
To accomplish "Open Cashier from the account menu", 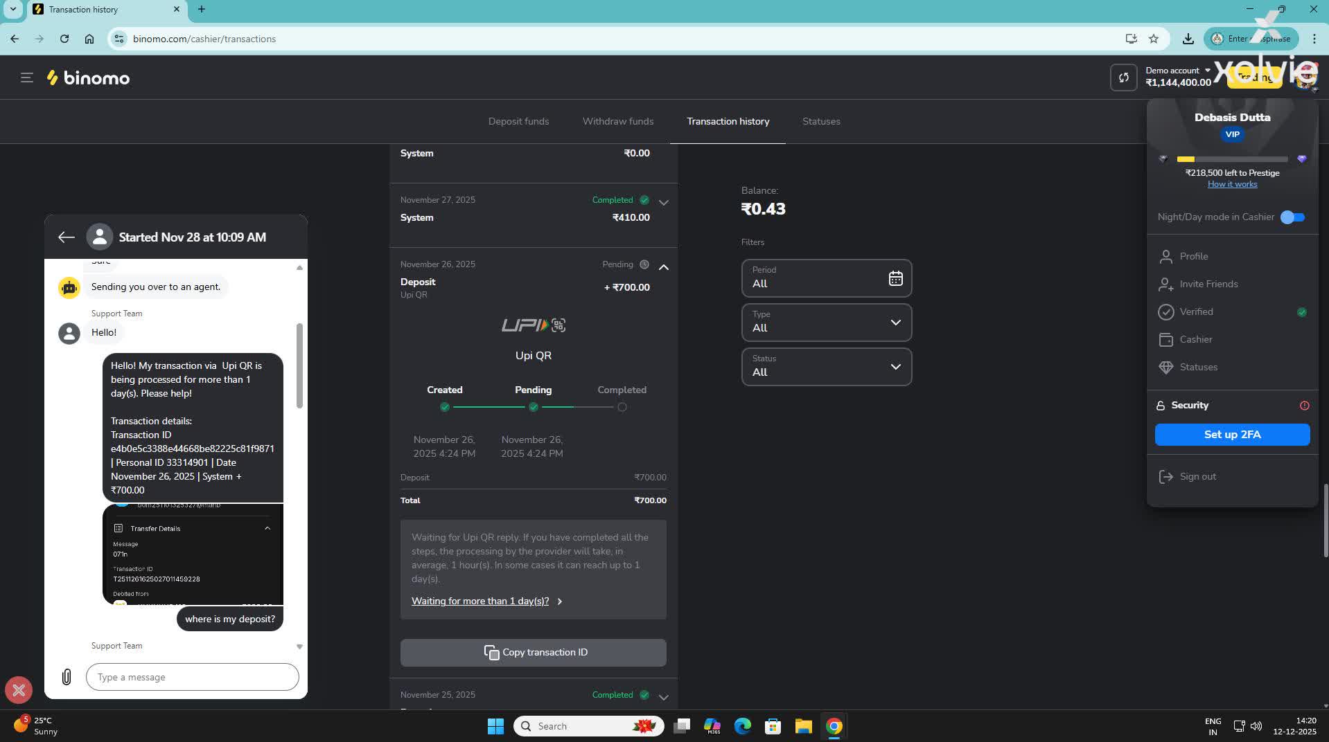I will tap(1195, 339).
